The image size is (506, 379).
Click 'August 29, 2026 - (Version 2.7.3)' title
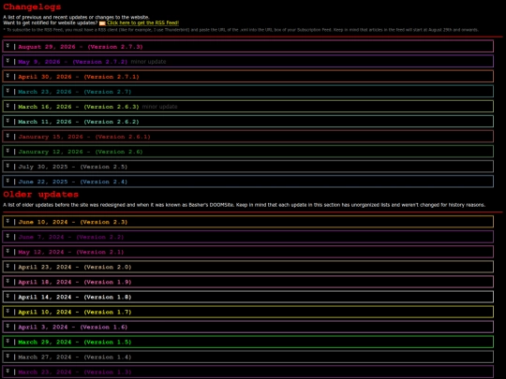tap(81, 47)
